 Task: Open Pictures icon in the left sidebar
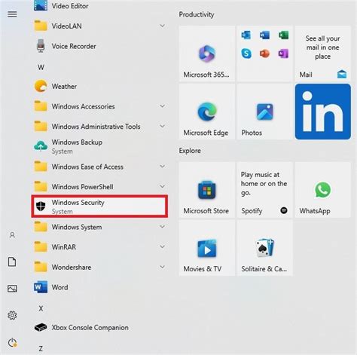pyautogui.click(x=12, y=288)
